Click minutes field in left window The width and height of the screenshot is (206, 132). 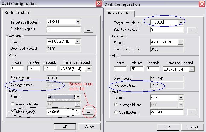click(x=34, y=68)
